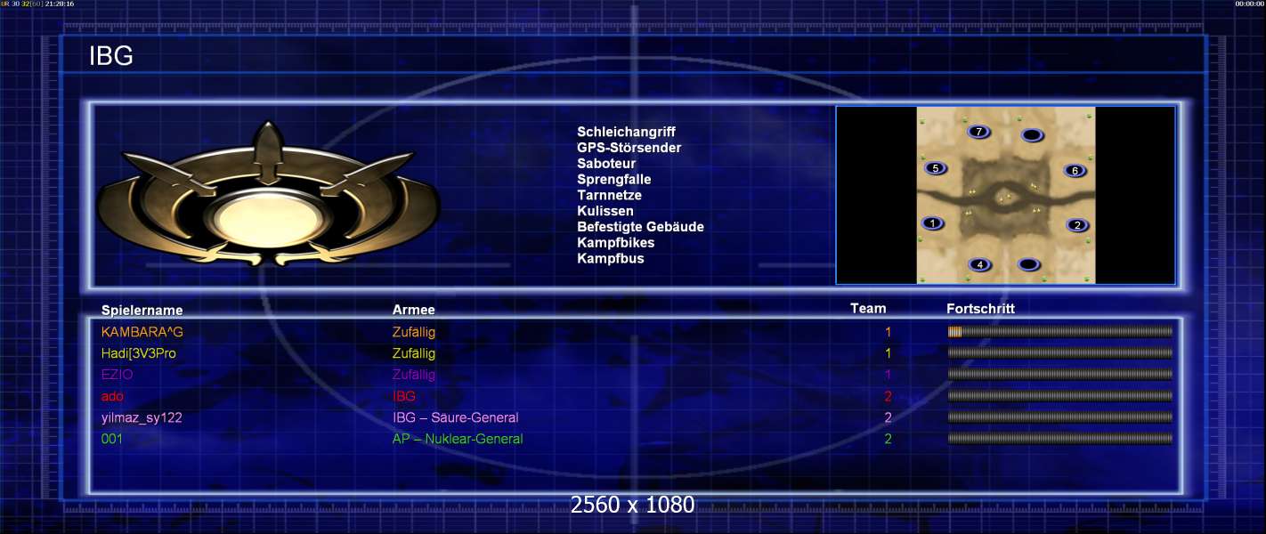Viewport: 1266px width, 534px height.
Task: Click the Kampfbus ability text
Action: (610, 259)
